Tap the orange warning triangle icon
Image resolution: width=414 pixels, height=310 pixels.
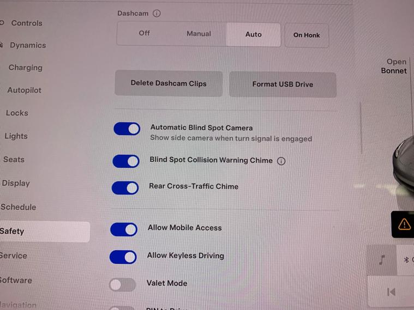(x=404, y=224)
